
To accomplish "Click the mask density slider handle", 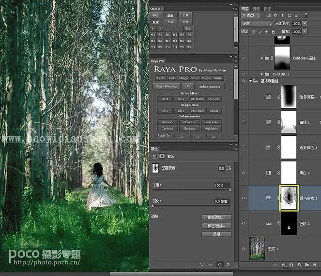I will (230, 190).
